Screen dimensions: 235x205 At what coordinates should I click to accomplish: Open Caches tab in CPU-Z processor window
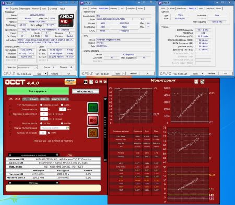[15, 9]
